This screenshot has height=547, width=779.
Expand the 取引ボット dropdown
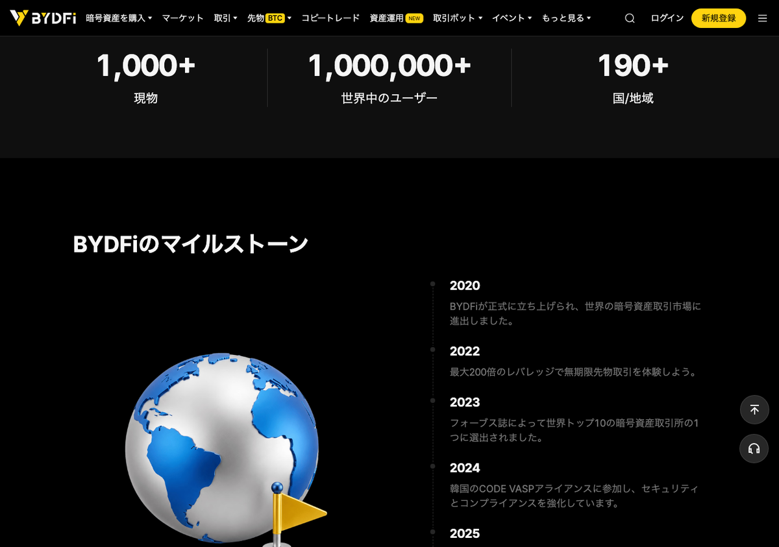click(x=458, y=18)
